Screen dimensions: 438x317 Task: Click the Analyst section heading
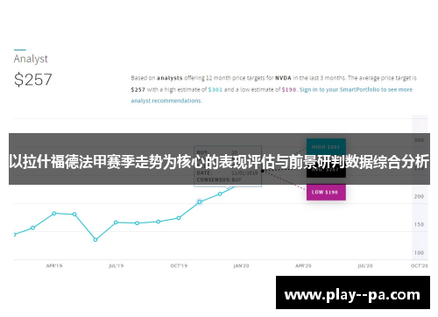(31, 59)
